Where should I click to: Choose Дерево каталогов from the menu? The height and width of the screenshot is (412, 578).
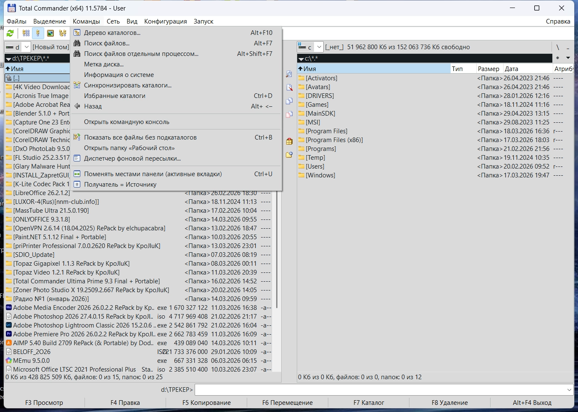click(x=176, y=32)
